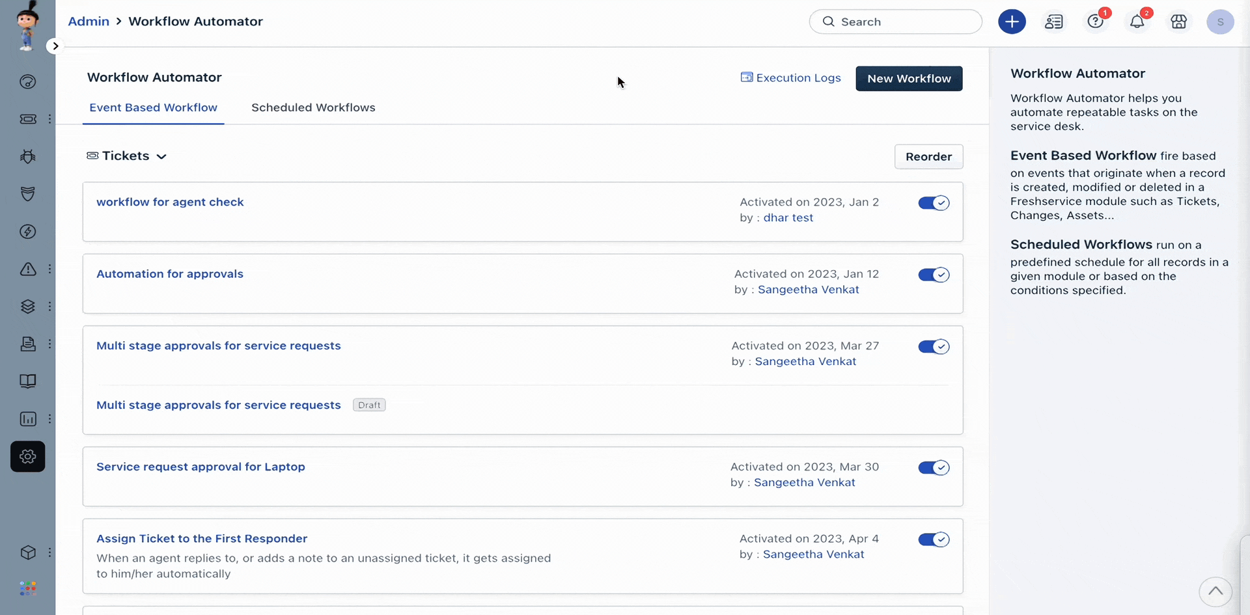Expand Tickets submenu dots in sidebar

[x=49, y=119]
